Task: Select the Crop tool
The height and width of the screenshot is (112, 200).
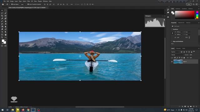Action: [x=2, y=16]
